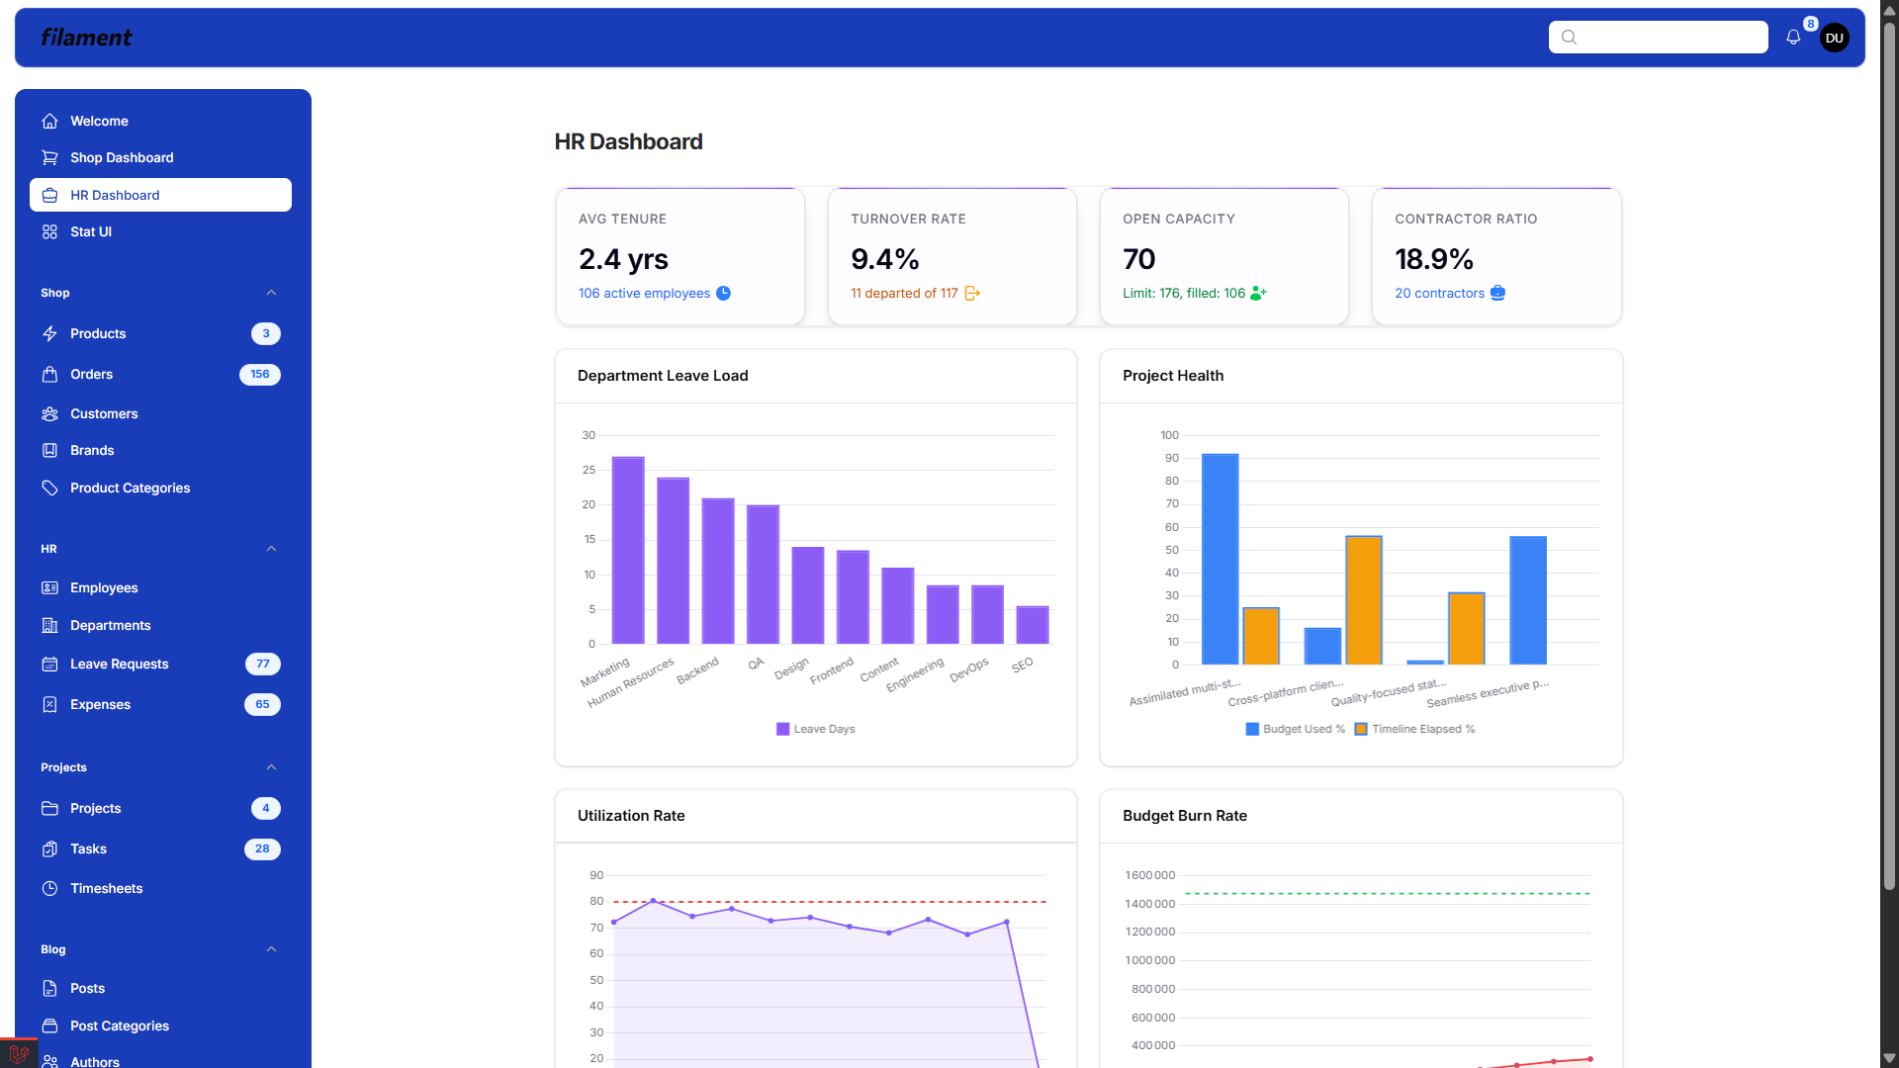Click 'Limit: 176, filled: 106' text
The height and width of the screenshot is (1068, 1899).
tap(1184, 293)
